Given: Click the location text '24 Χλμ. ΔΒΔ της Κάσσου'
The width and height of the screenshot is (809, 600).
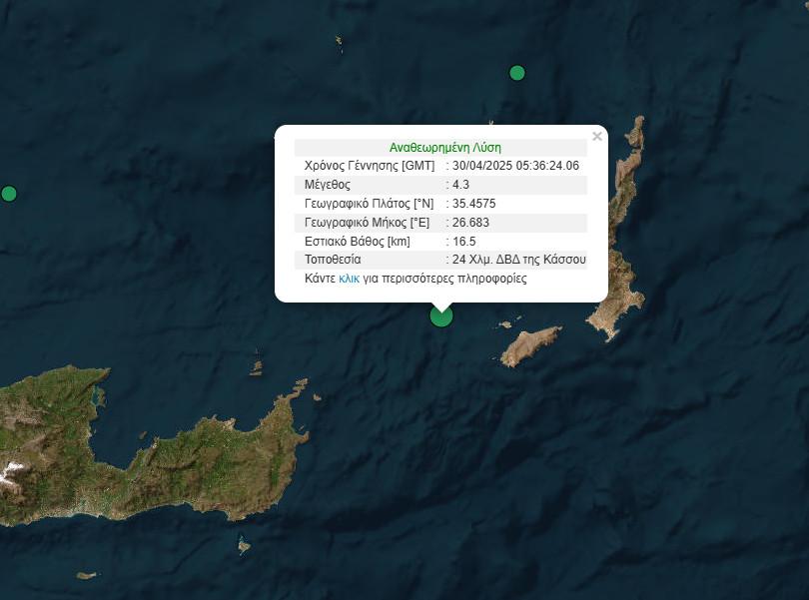Looking at the screenshot, I should click(518, 260).
